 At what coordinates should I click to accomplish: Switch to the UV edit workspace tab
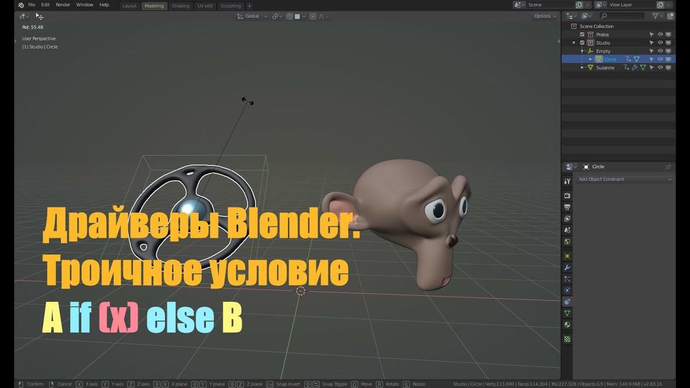point(205,6)
